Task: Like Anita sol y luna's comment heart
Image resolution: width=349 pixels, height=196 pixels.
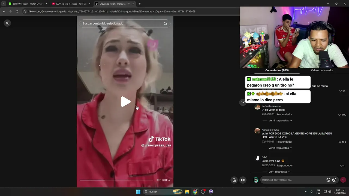Action: click(x=340, y=142)
